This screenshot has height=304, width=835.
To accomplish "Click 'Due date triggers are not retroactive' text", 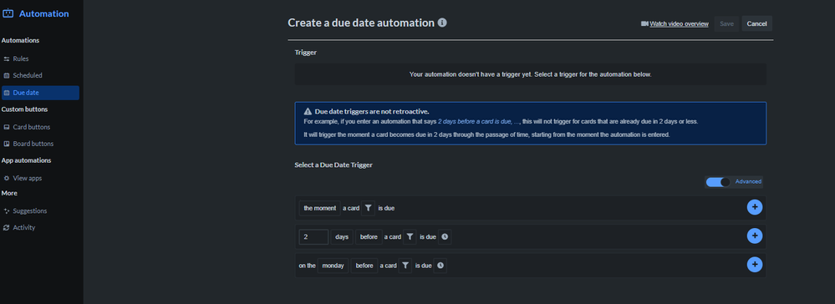I will pos(372,112).
